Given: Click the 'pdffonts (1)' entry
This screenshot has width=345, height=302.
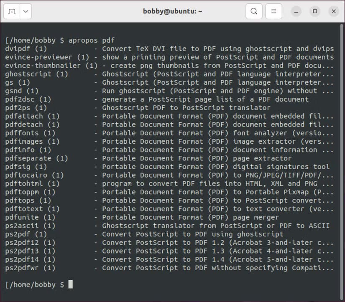Looking at the screenshot, I should [30, 133].
